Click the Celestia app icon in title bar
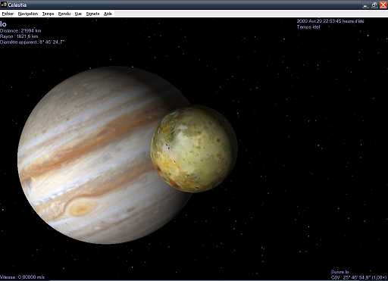This screenshot has height=281, width=388. point(4,5)
